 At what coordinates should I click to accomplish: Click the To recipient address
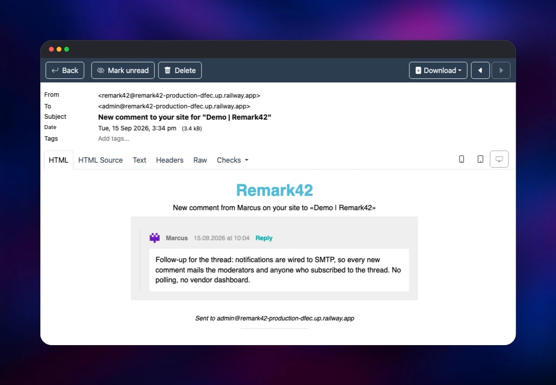[x=174, y=106]
